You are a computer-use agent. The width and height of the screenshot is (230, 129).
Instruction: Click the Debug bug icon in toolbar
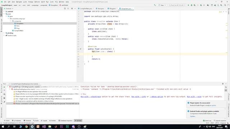click(192, 5)
